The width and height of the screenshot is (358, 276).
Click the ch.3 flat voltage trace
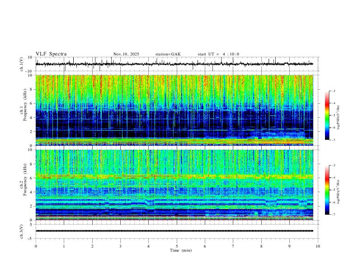pos(174,231)
